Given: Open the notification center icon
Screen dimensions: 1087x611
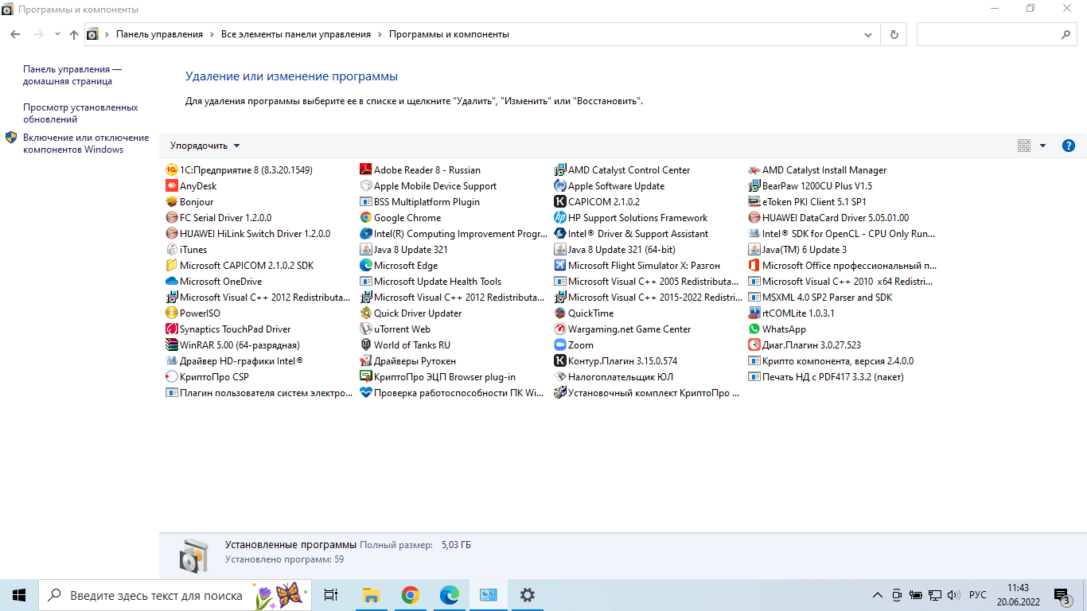Looking at the screenshot, I should 1062,595.
